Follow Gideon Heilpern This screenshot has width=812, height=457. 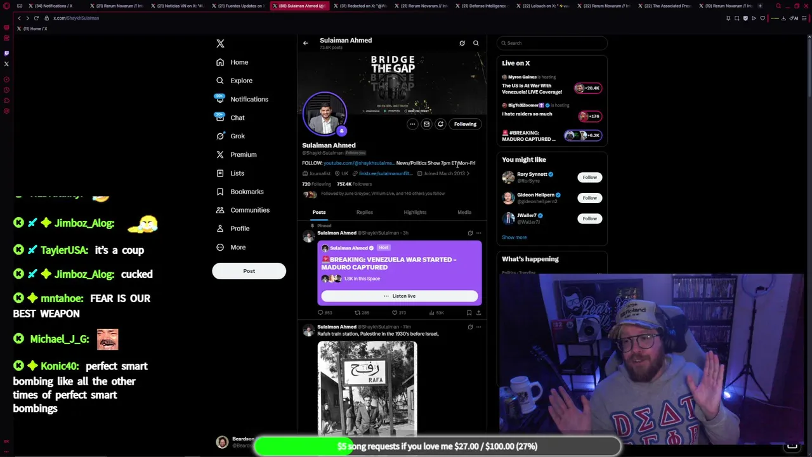click(x=589, y=197)
